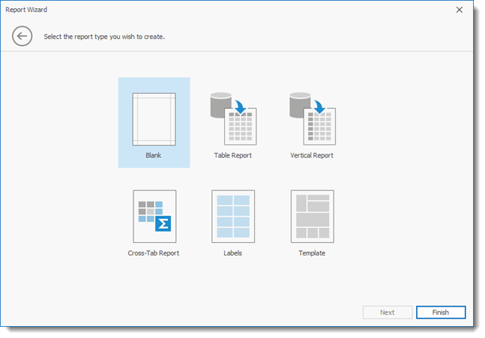Viewport: 485px width, 338px height.
Task: Click the database cylinder on Table Report
Action: [x=221, y=103]
